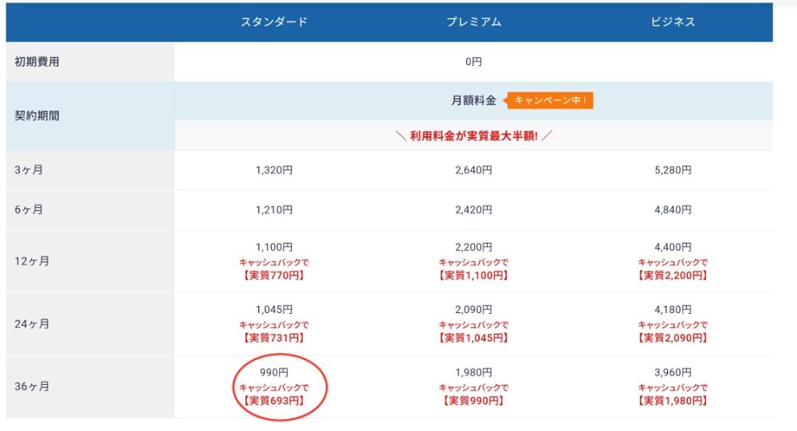Click the 1,980円 Premium 36-month price
This screenshot has width=797, height=431.
point(473,373)
